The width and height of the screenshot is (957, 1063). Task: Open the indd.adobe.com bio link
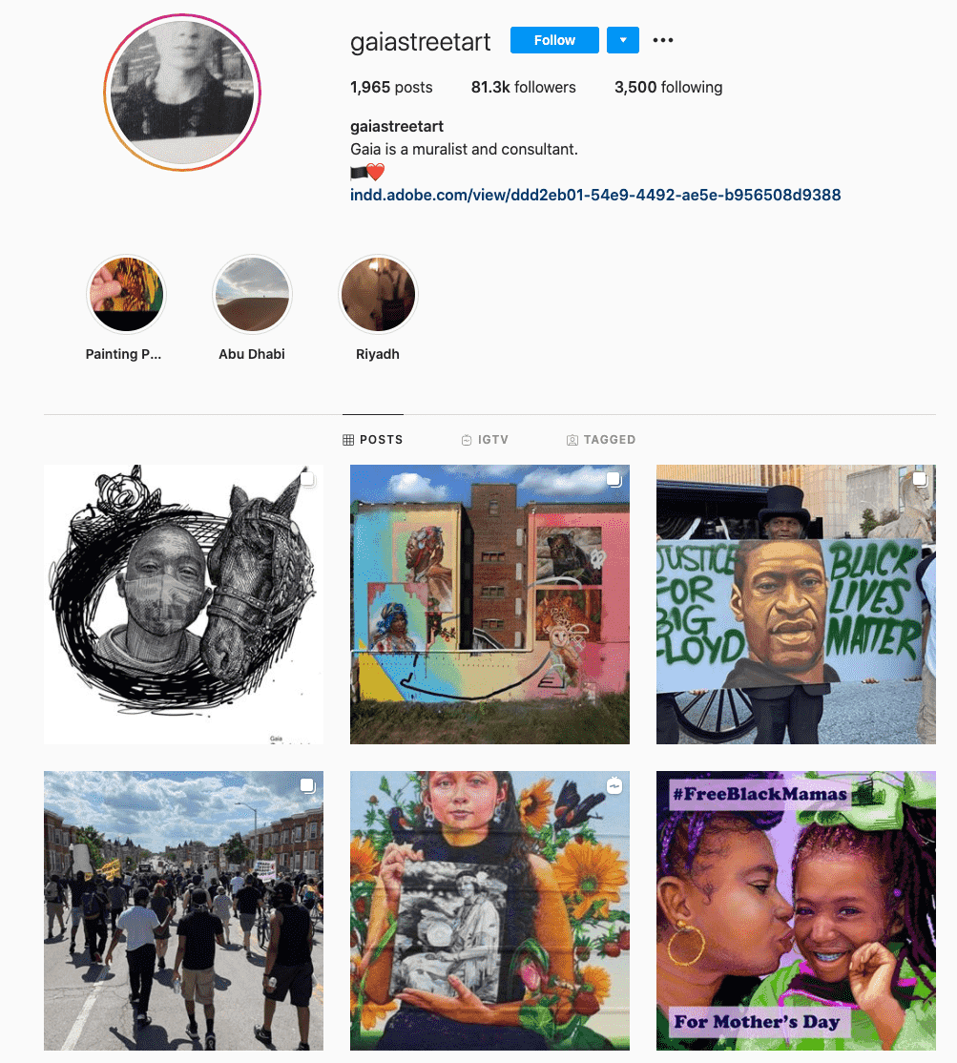click(x=595, y=196)
